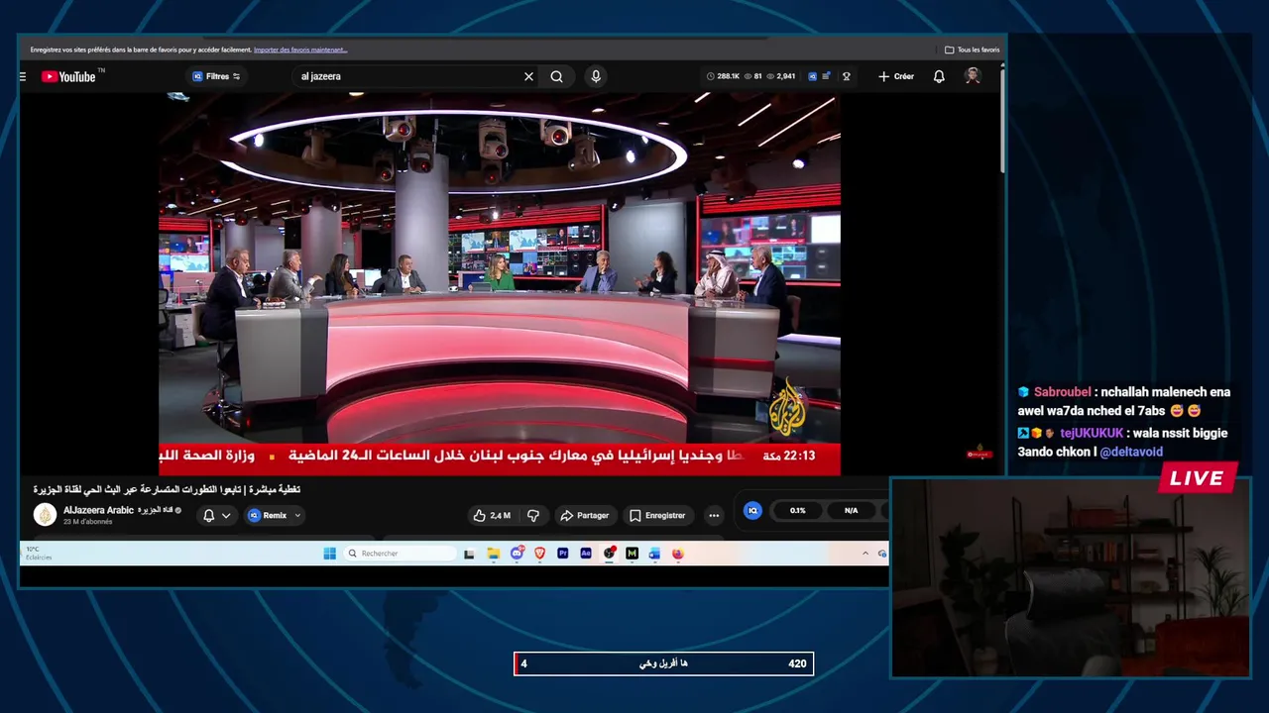Open Firefox from the taskbar
Viewport: 1269px width, 713px height.
(678, 554)
